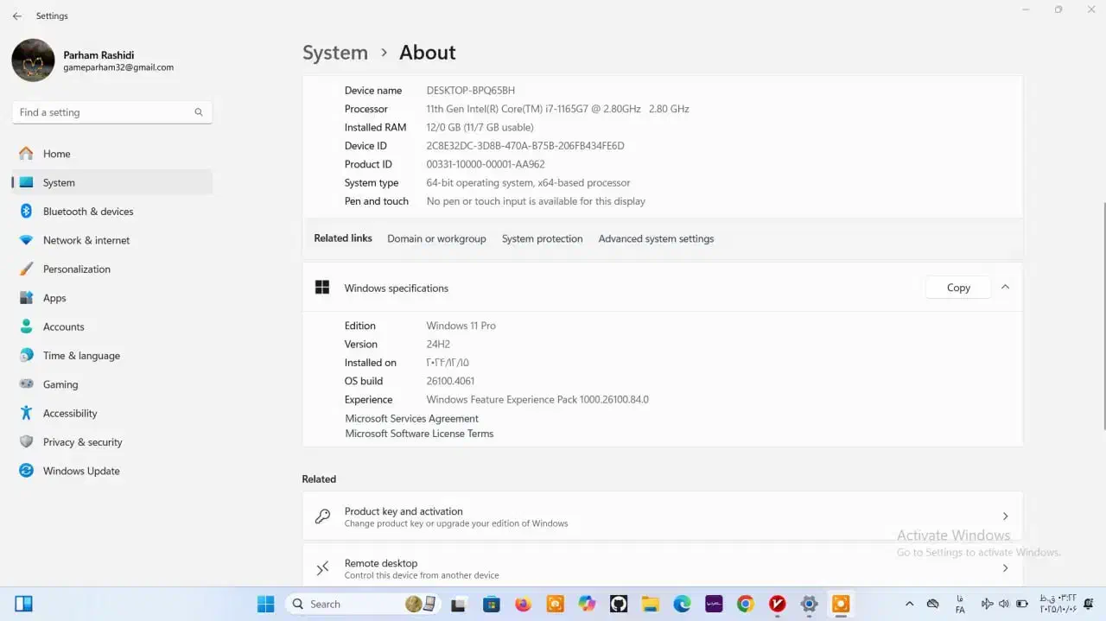Expand Product key and activation
Image resolution: width=1106 pixels, height=621 pixels.
(x=1005, y=516)
